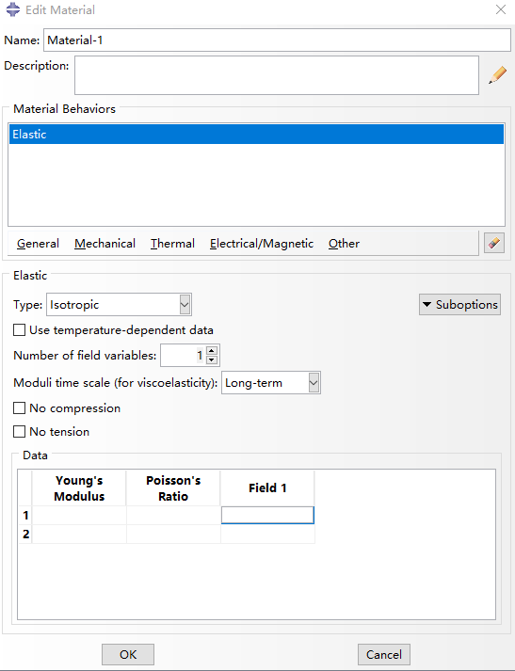Open the Thermal menu
515x671 pixels.
coord(172,244)
